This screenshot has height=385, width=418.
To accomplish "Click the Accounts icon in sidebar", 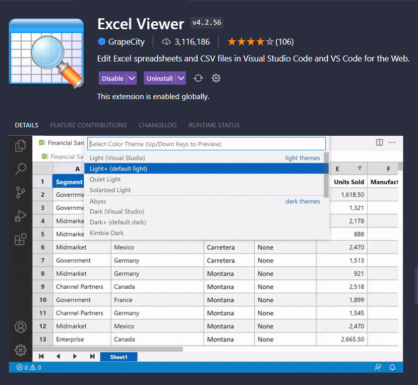I will tap(21, 327).
